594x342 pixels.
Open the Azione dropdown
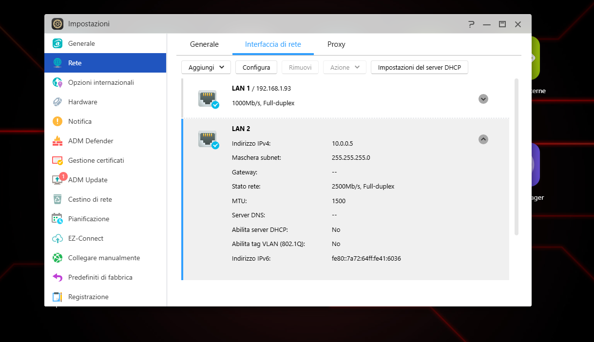(345, 67)
